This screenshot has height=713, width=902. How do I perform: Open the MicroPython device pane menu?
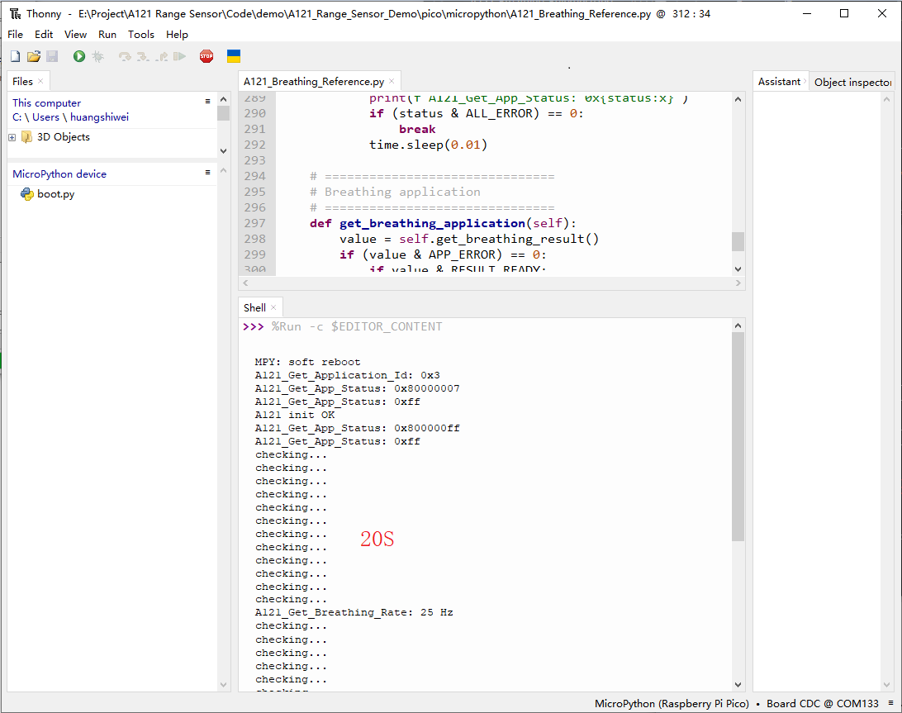click(208, 173)
